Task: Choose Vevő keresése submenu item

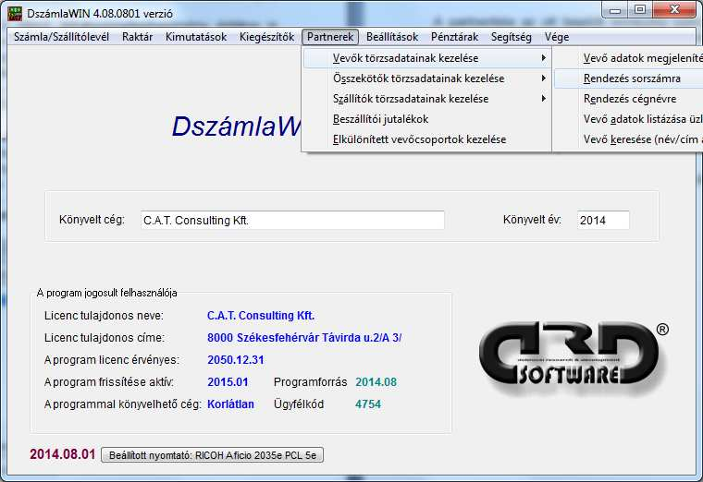Action: [629, 139]
